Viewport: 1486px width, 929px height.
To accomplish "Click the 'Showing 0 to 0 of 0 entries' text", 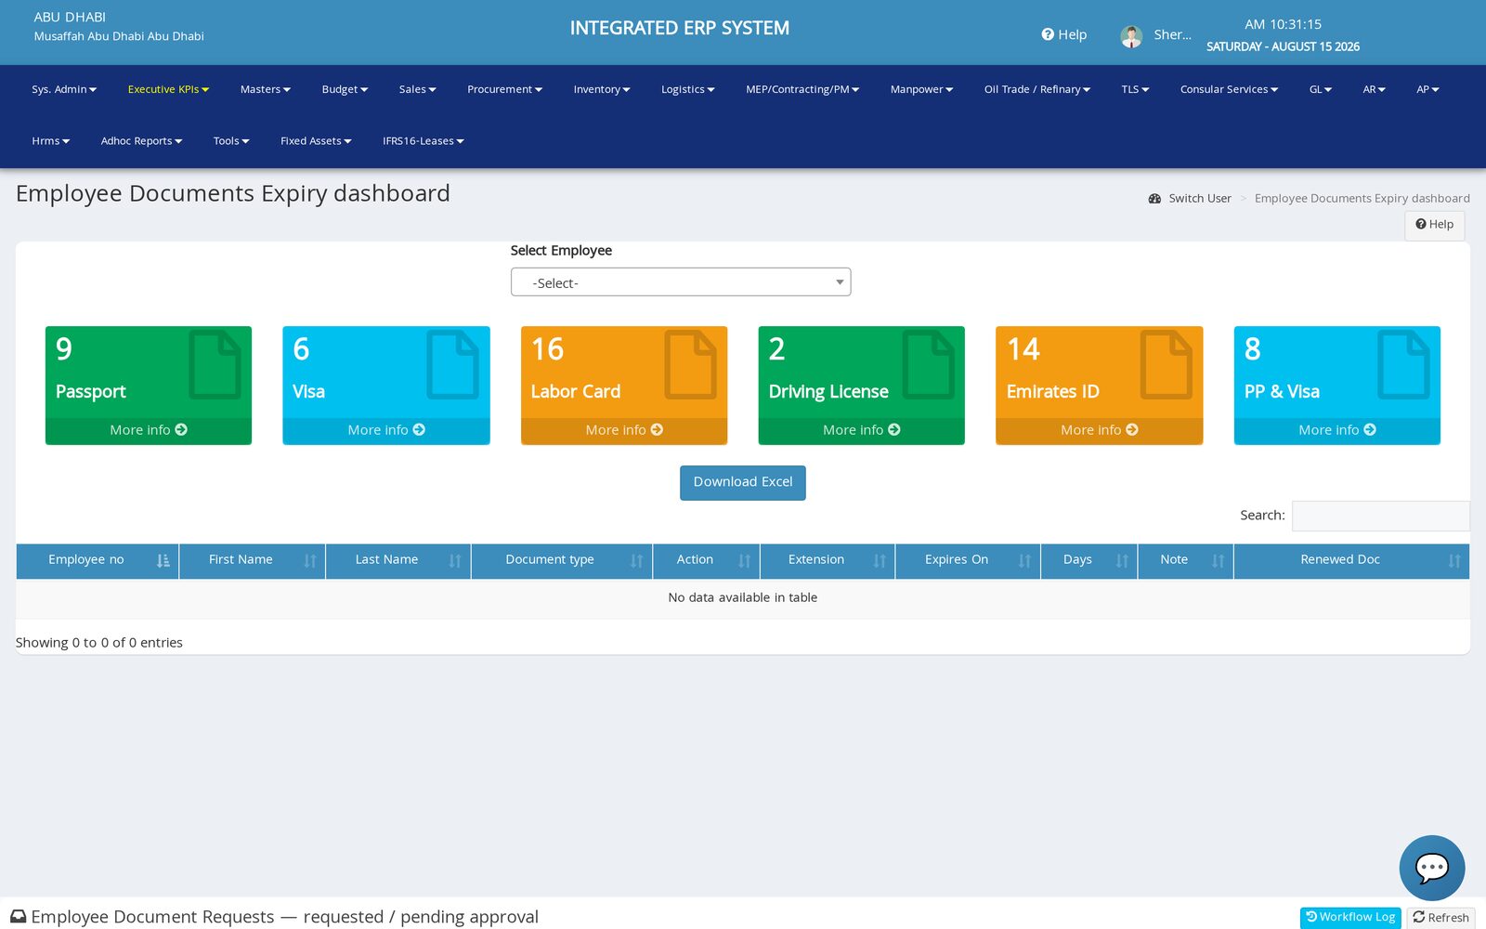I will 99,643.
